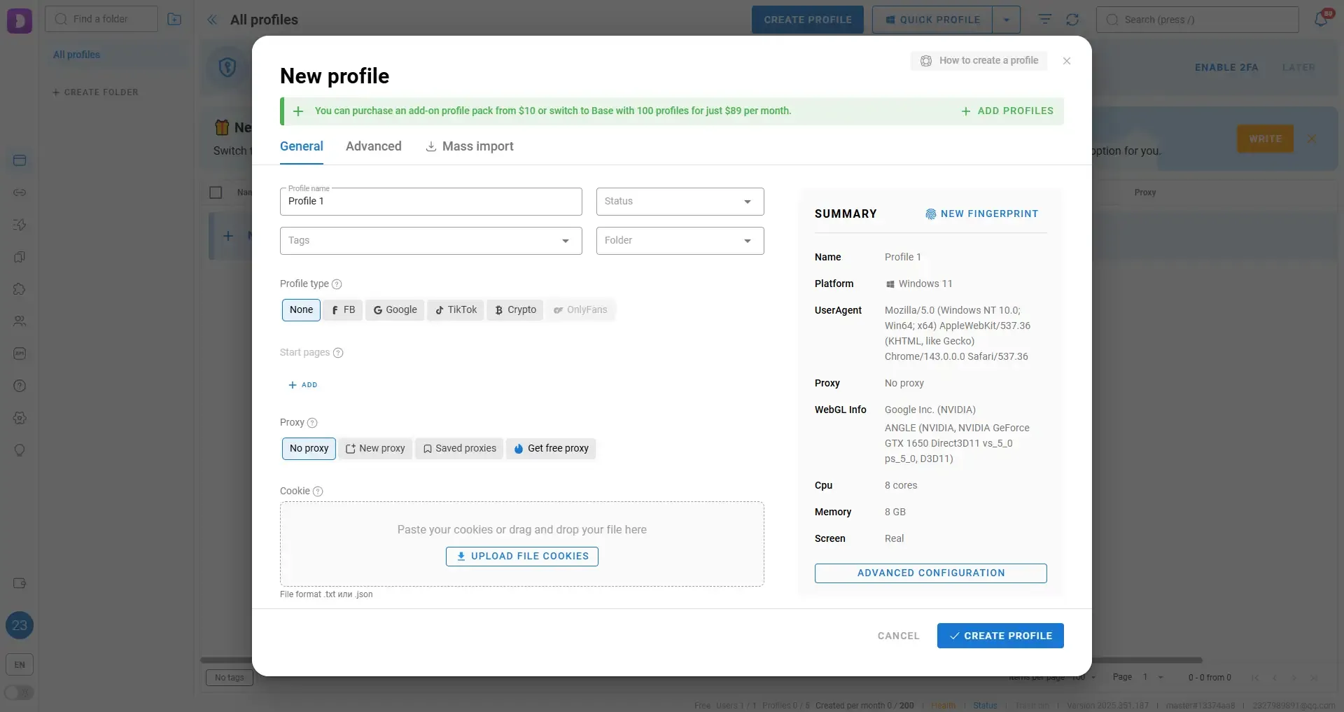
Task: Open the filter icon near the search bar
Action: click(x=1044, y=19)
